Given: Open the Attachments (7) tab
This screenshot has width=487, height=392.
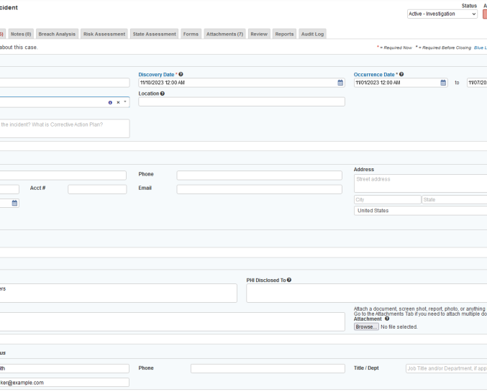Looking at the screenshot, I should (224, 34).
